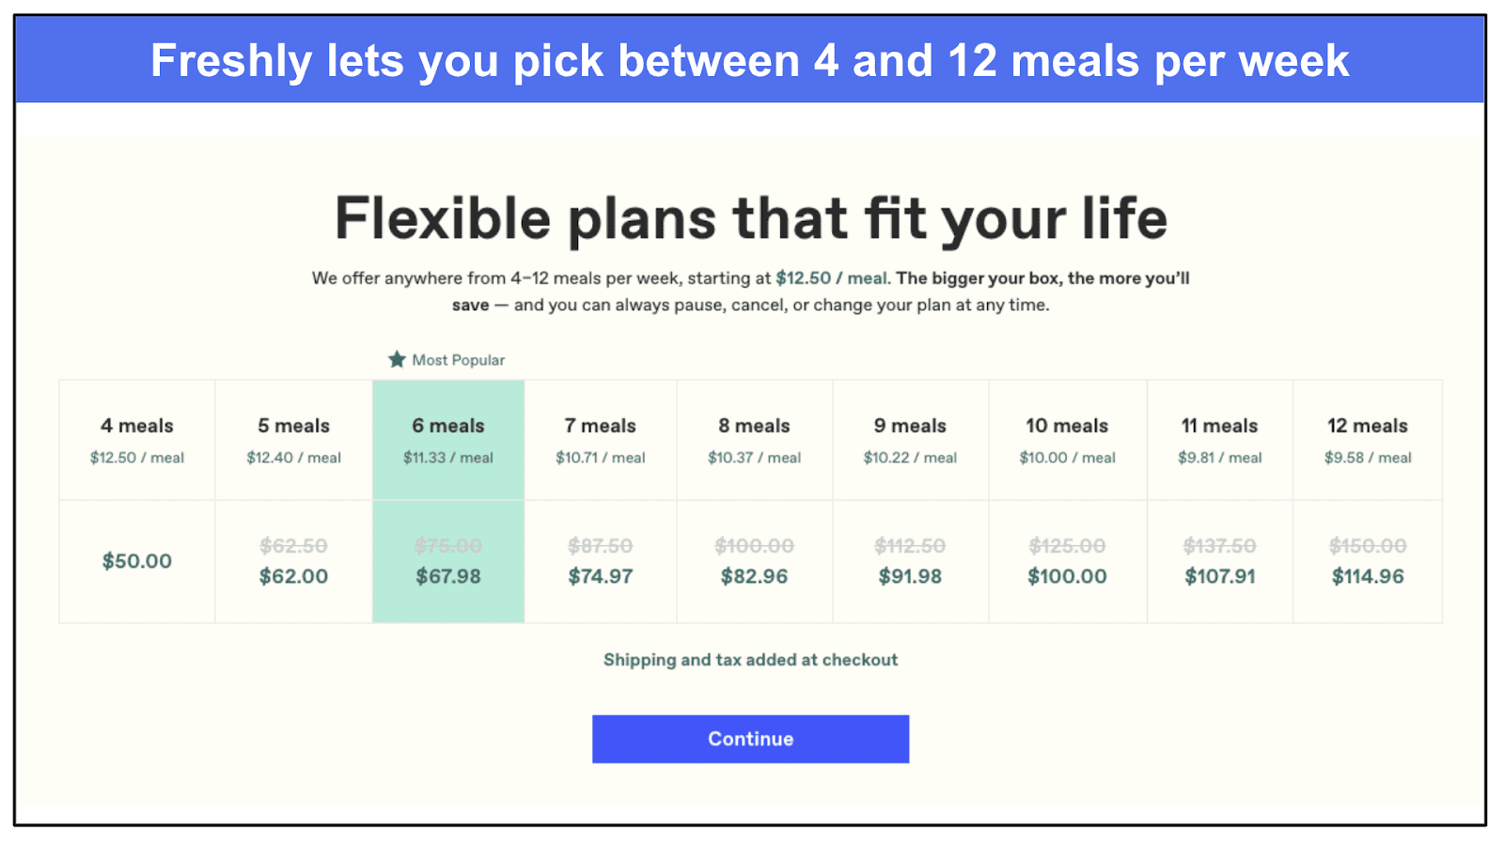Viewport: 1504px width, 846px height.
Task: Click the $67.98 discounted price
Action: tap(448, 576)
